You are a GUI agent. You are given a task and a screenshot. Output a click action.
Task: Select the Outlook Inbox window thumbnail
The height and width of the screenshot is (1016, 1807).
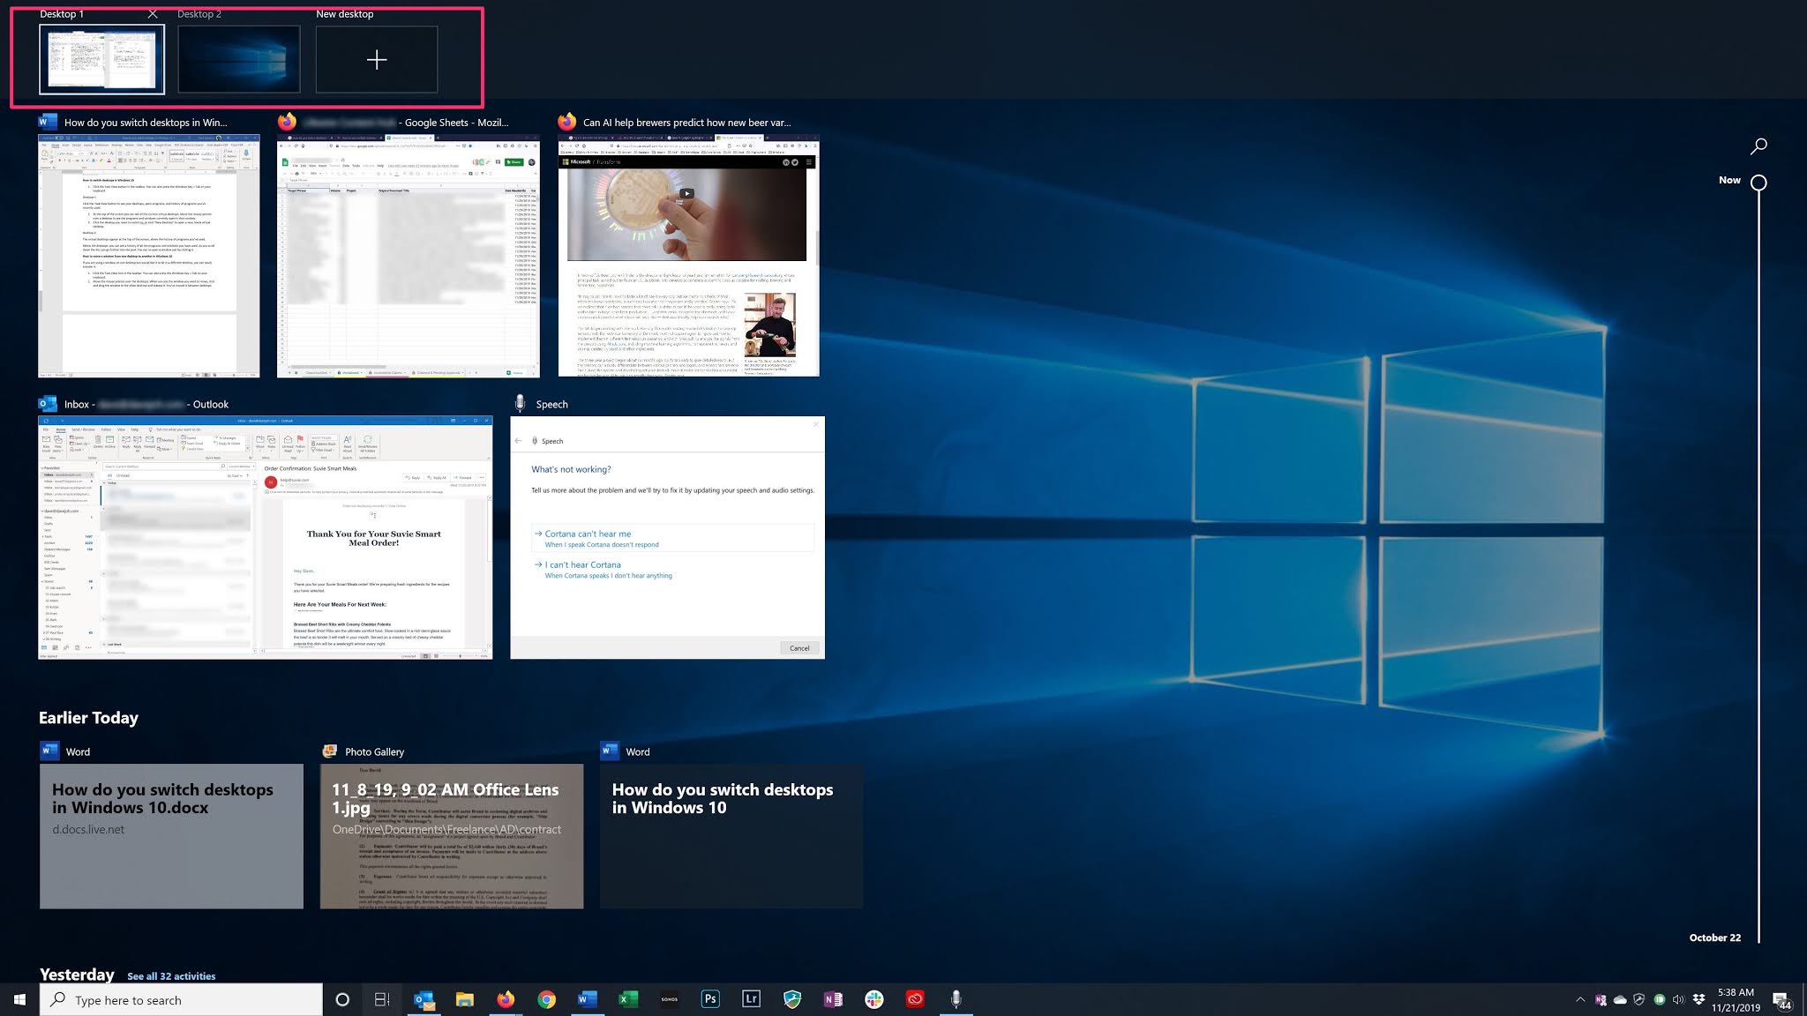coord(266,536)
